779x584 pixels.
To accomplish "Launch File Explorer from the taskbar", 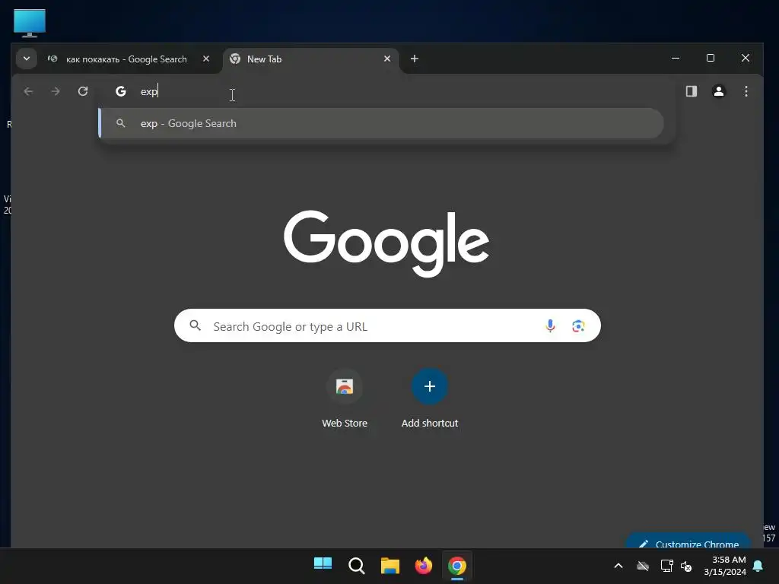I will 390,566.
